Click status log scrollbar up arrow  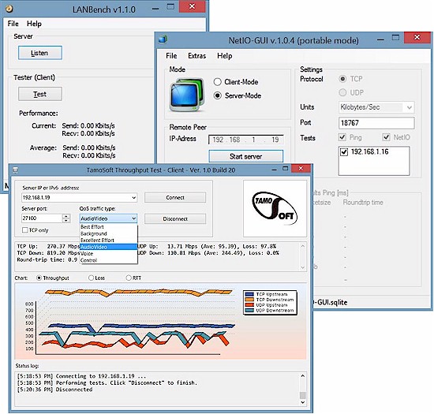click(303, 375)
